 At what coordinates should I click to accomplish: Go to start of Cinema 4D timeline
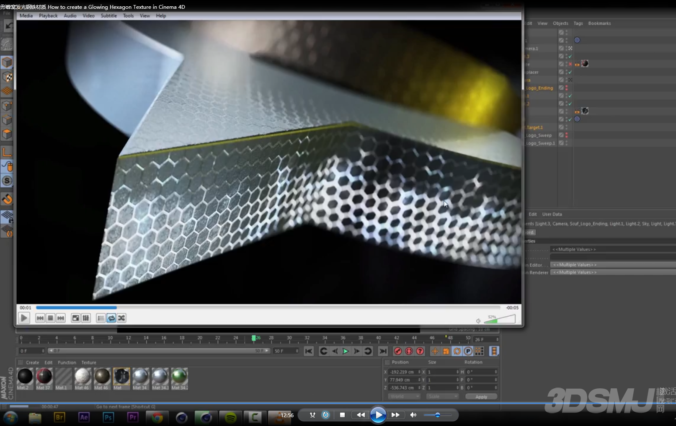pyautogui.click(x=309, y=351)
